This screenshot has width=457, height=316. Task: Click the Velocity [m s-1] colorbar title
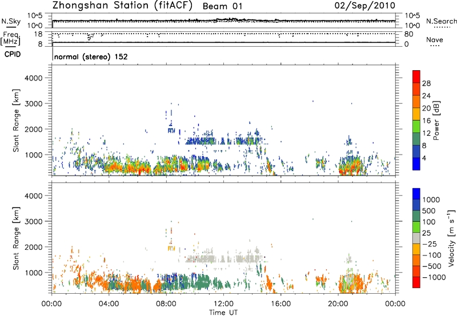coord(451,238)
